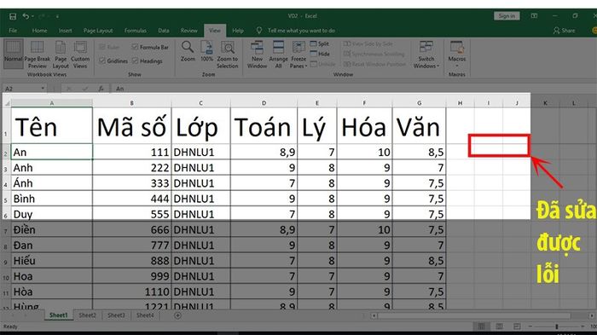The width and height of the screenshot is (597, 335).
Task: Add a new sheet with plus button
Action: point(177,315)
